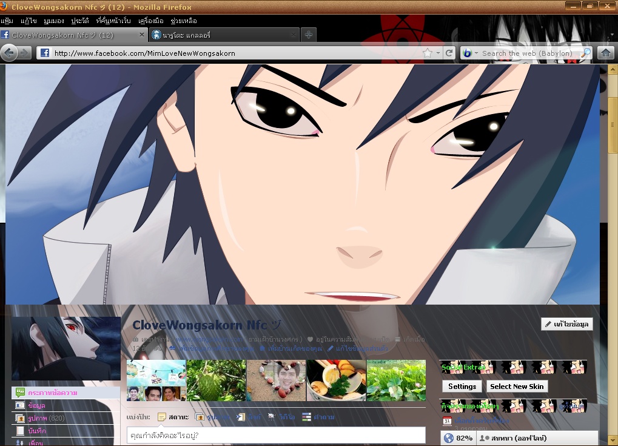Click the browser Back arrow button

tap(9, 53)
